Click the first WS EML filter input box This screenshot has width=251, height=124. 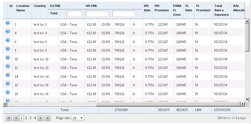coord(97,14)
